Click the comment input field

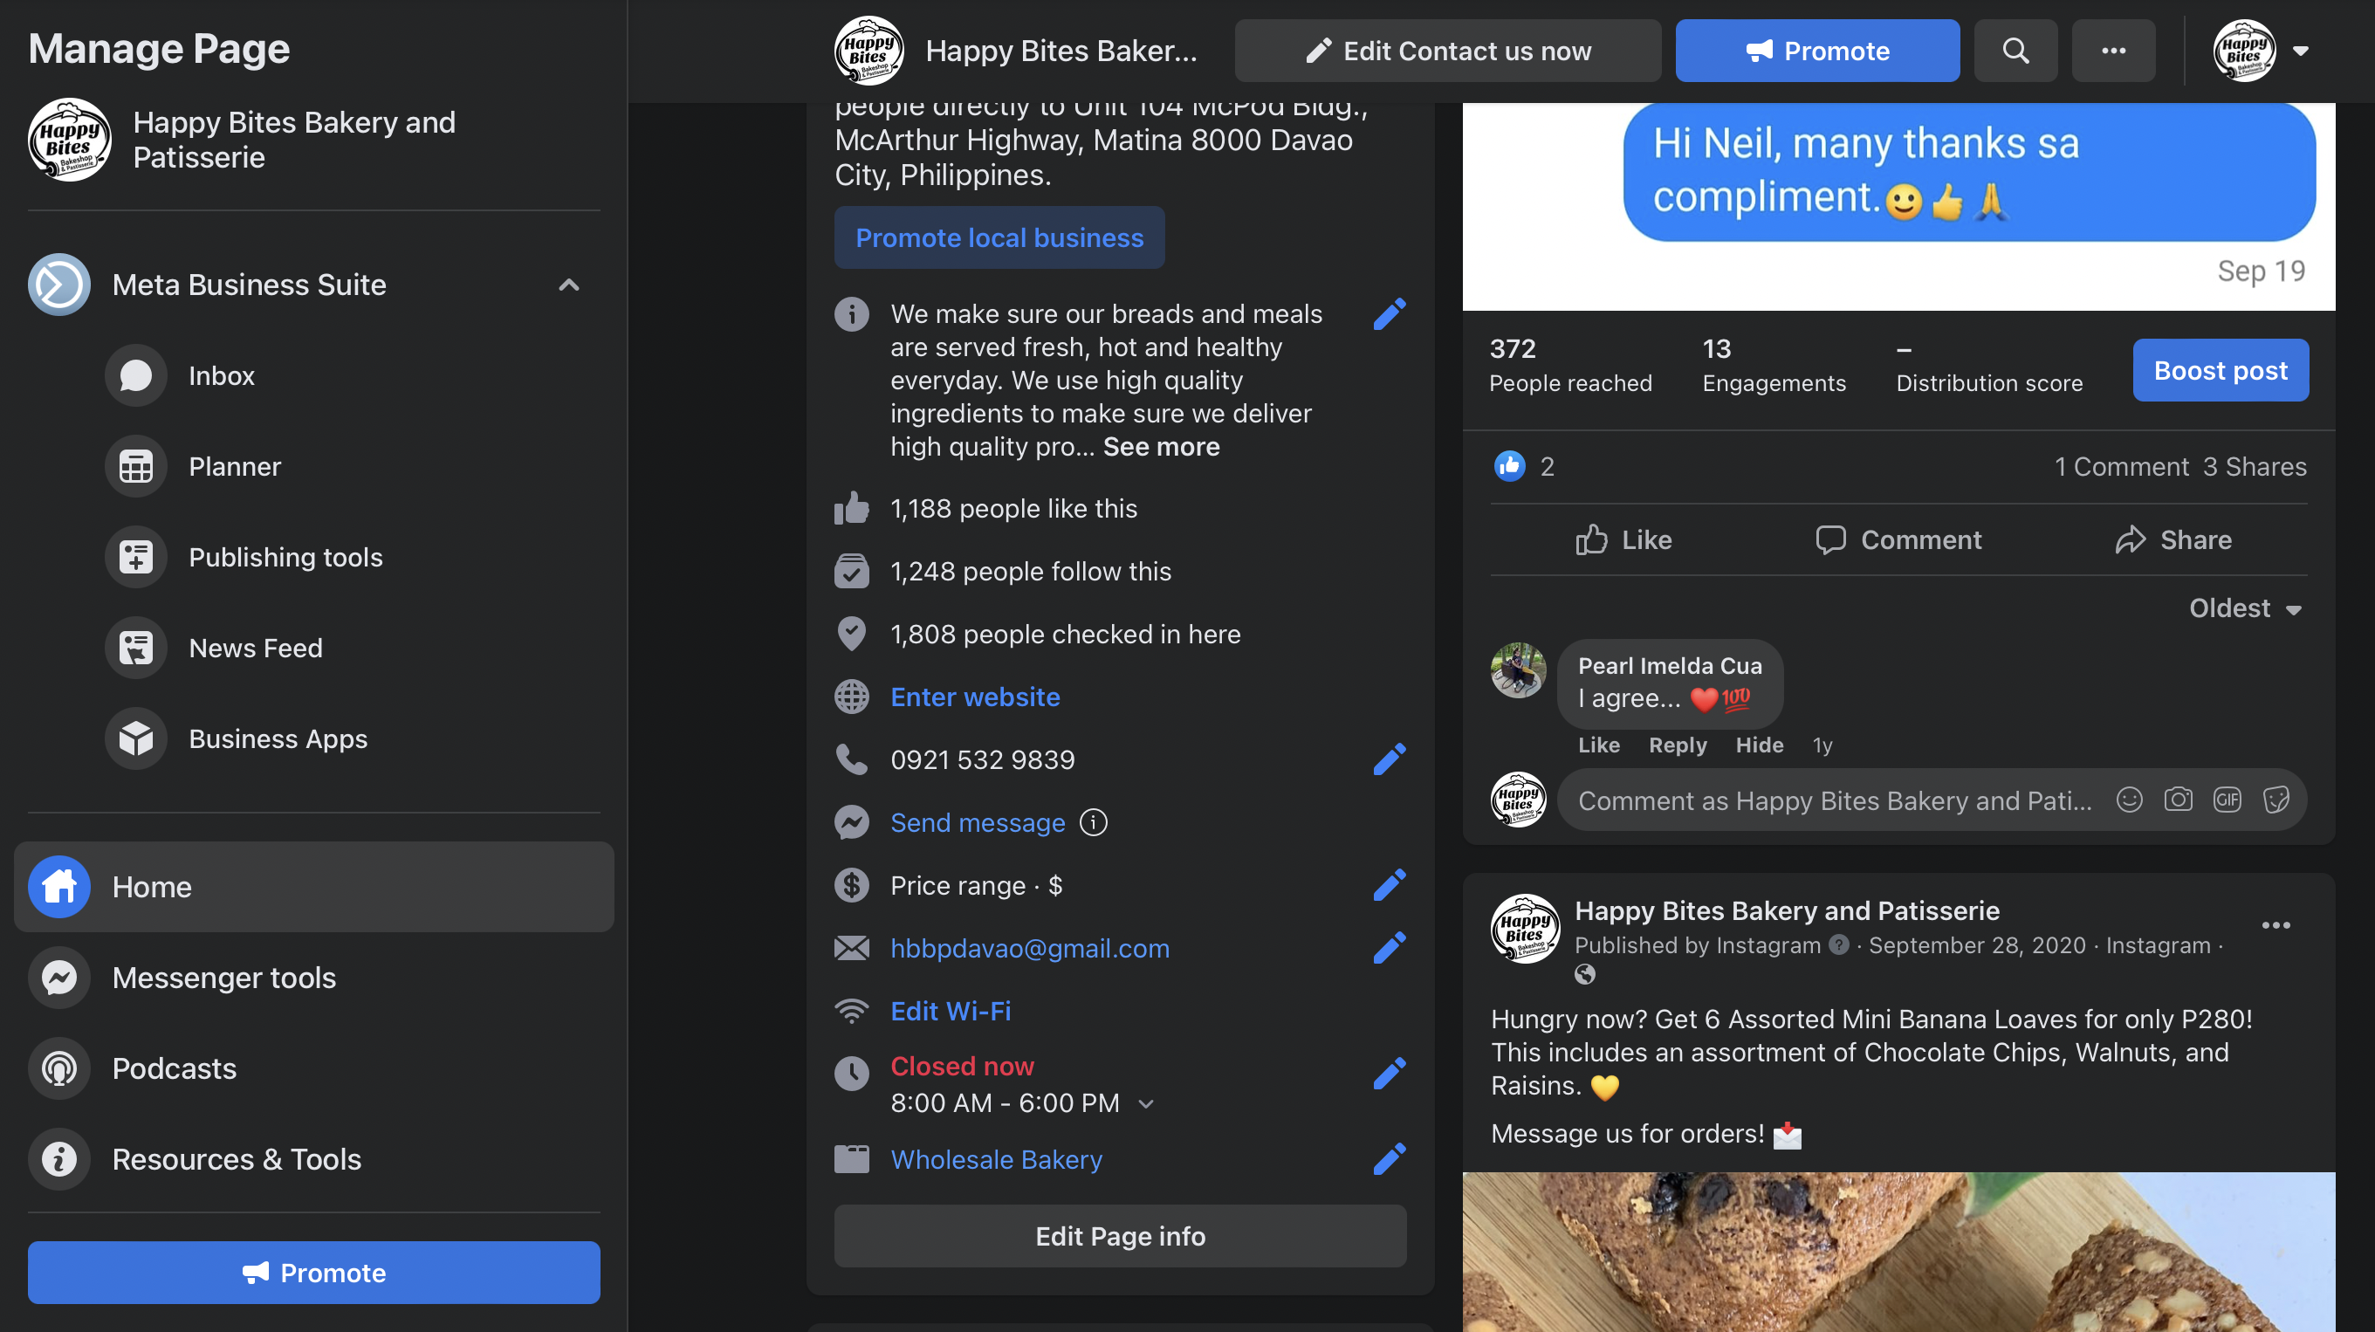(1835, 800)
